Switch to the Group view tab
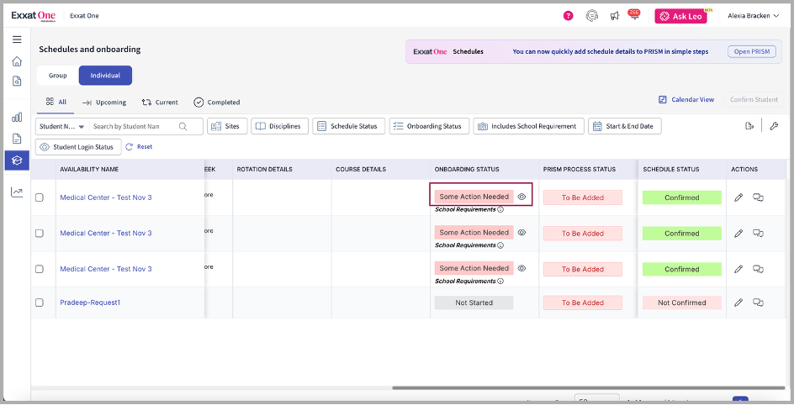This screenshot has width=794, height=405. pos(57,76)
